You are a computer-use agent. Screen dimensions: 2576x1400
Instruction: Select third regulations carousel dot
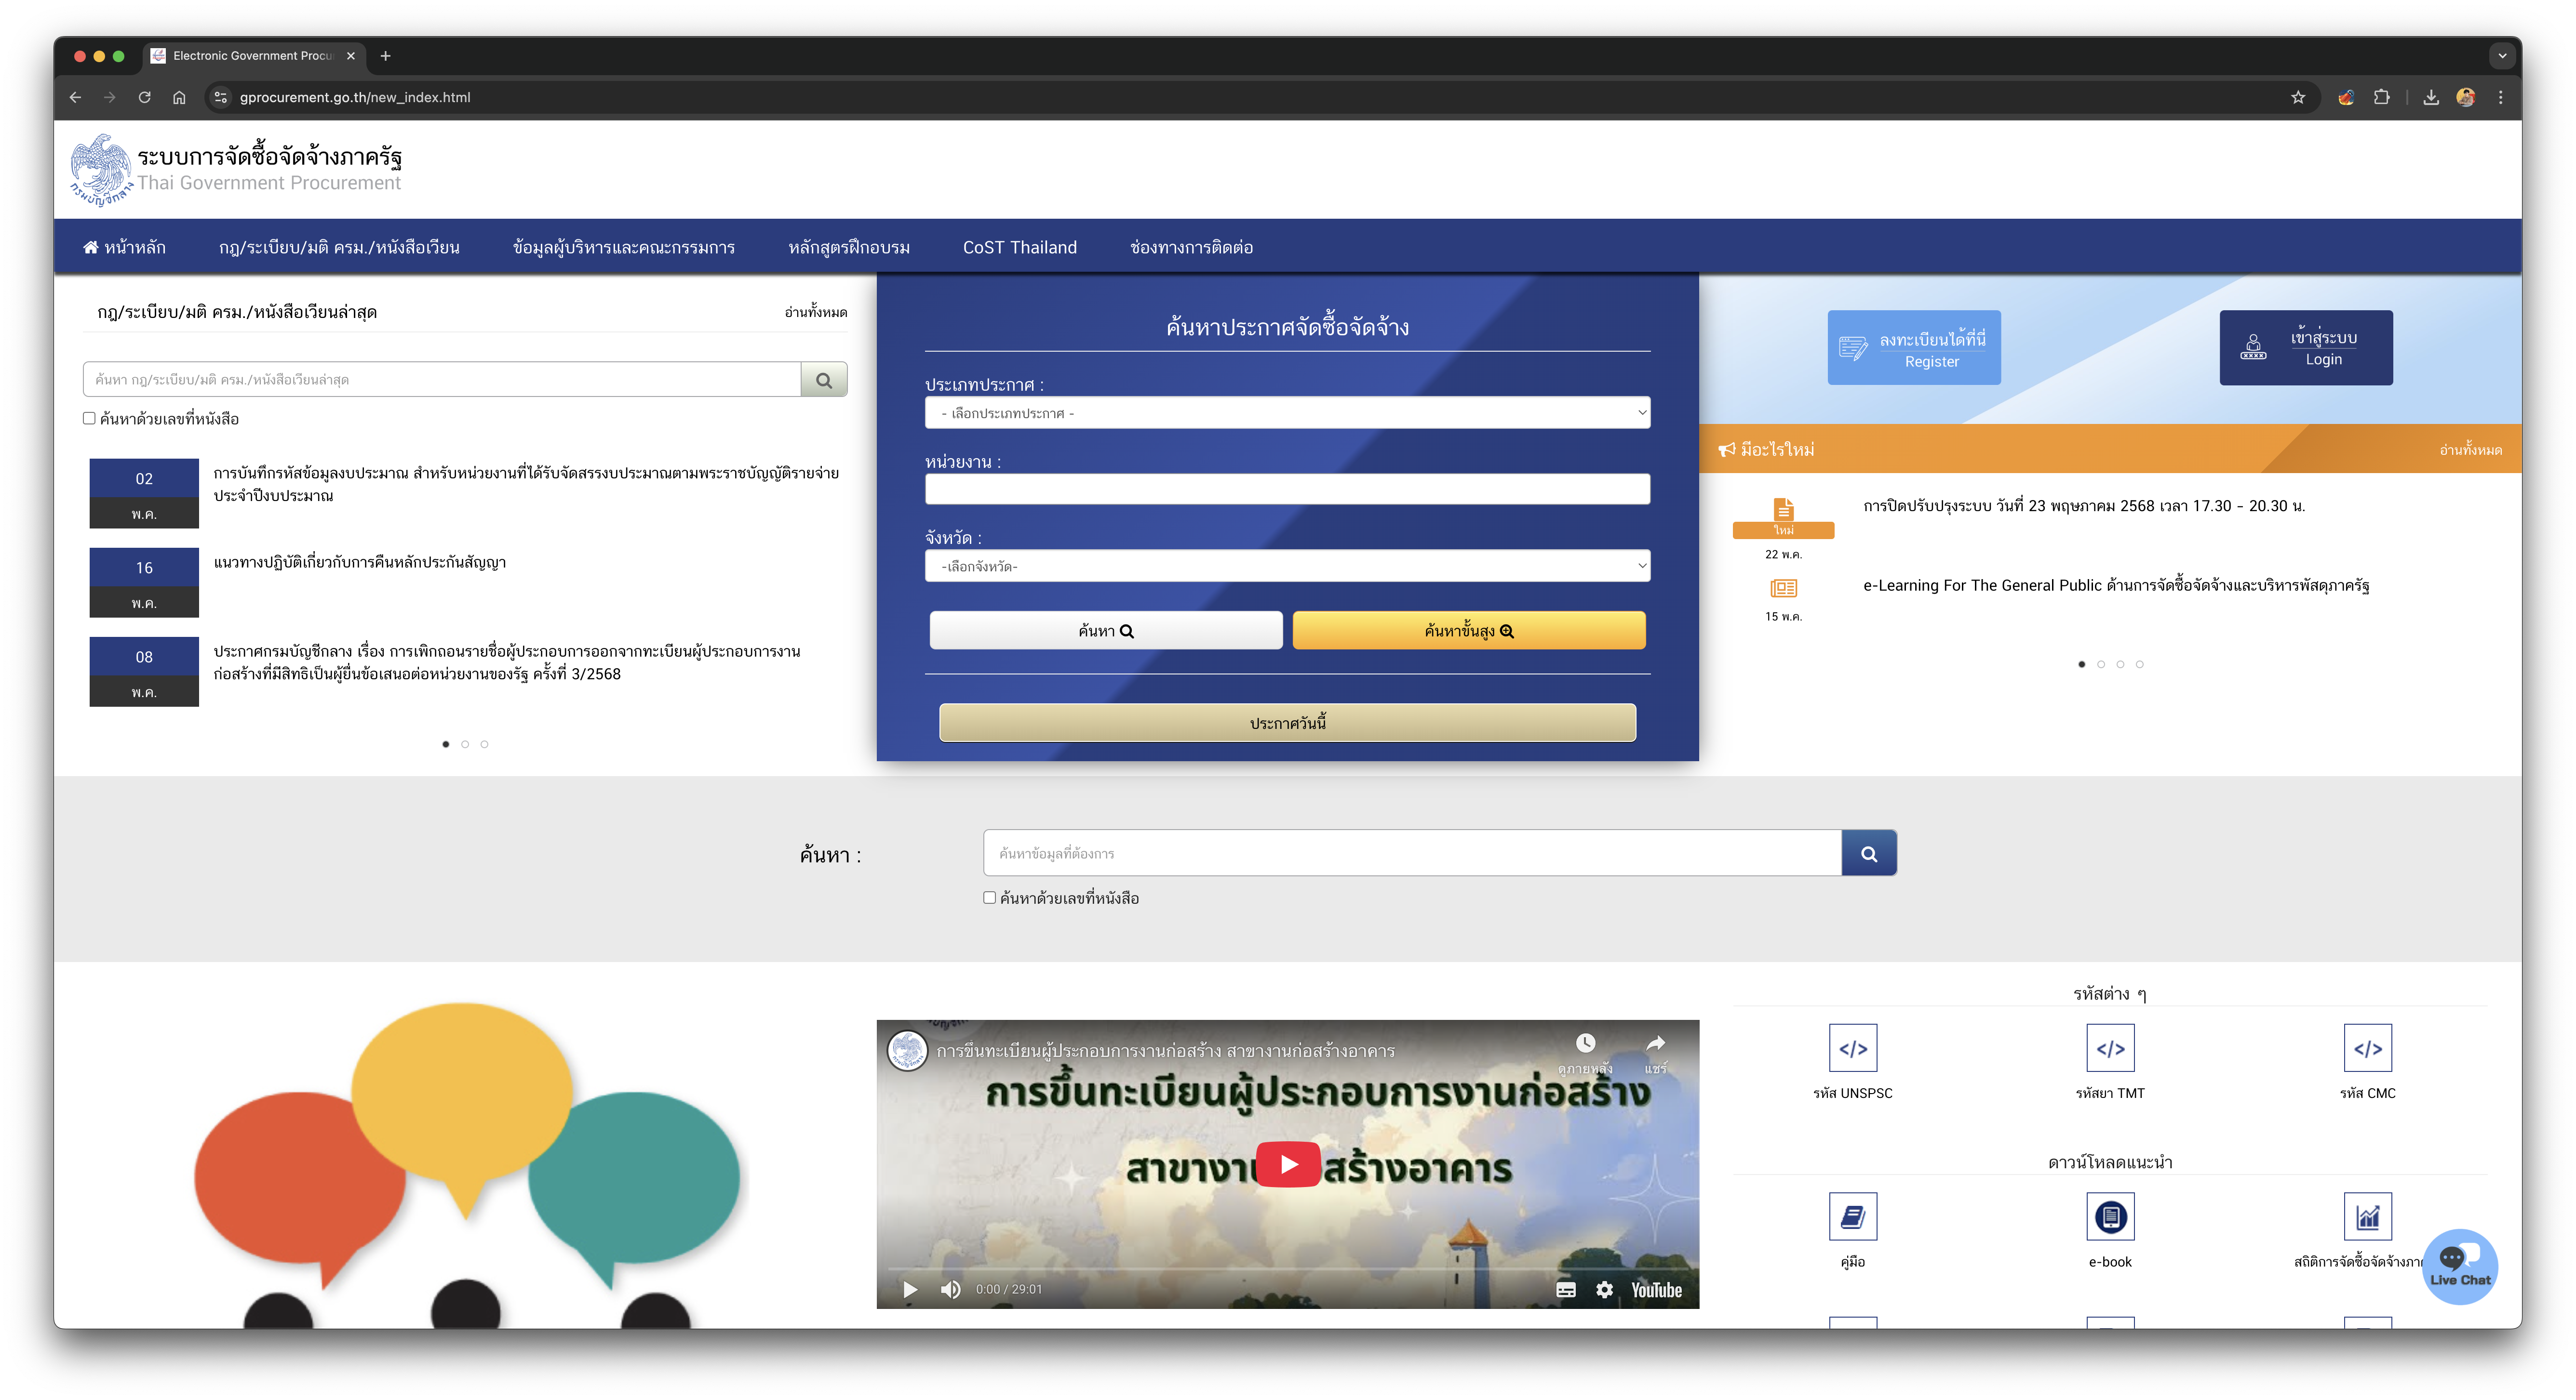click(x=484, y=743)
